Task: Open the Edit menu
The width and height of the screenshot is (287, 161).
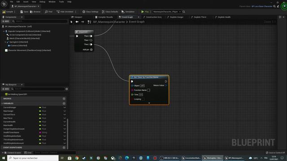Action: coord(18,2)
